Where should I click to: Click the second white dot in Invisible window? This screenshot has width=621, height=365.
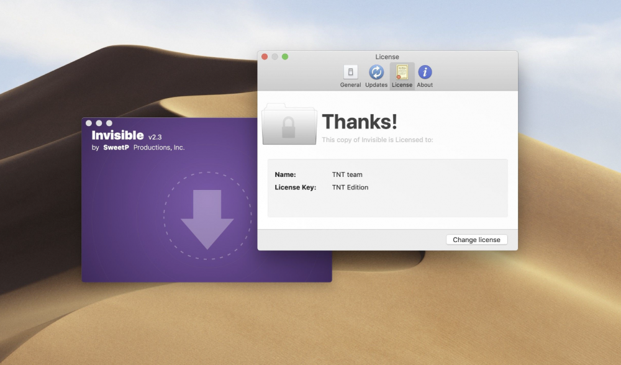(x=99, y=123)
